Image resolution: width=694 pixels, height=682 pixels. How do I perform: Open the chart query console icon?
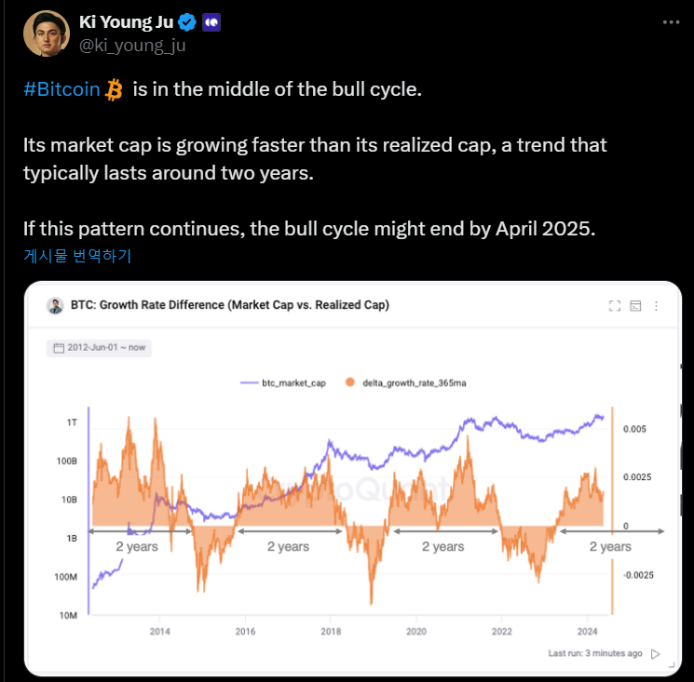point(635,306)
